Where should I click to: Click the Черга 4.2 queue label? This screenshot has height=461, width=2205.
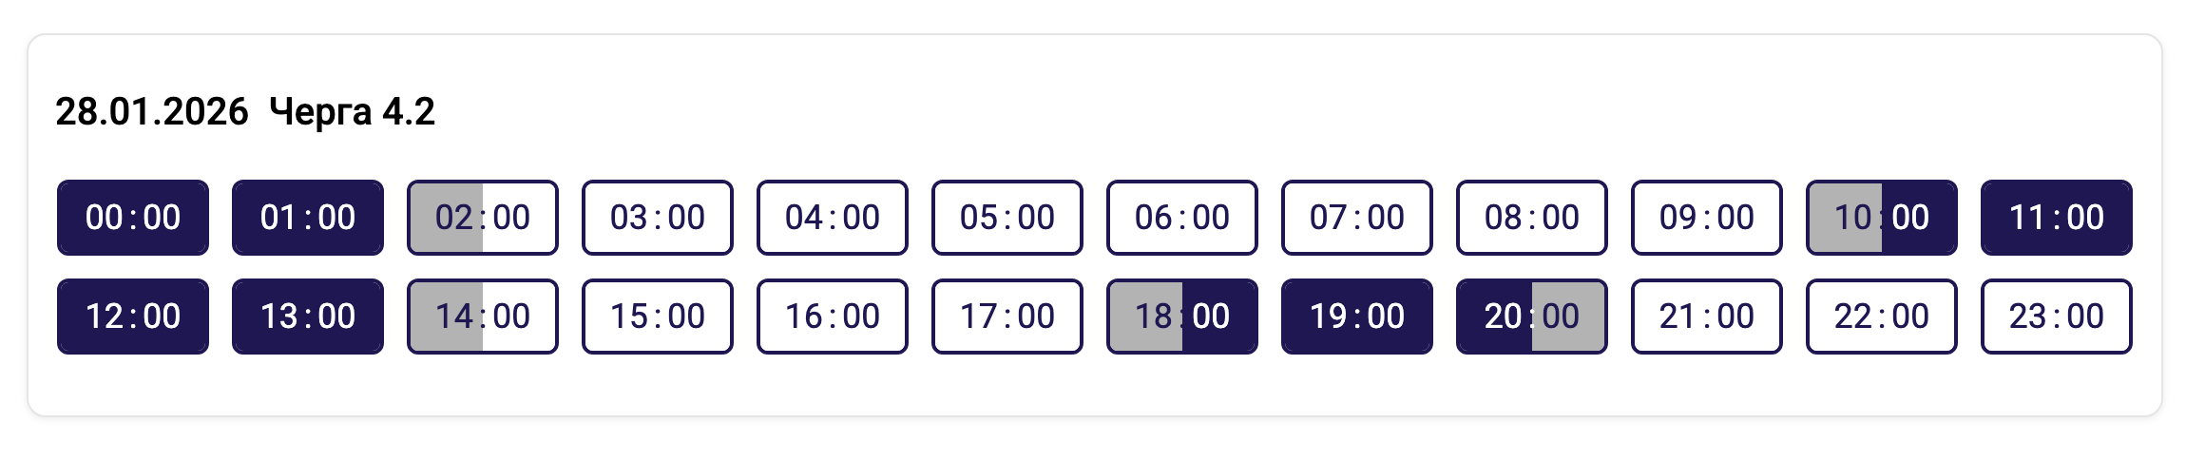[352, 112]
